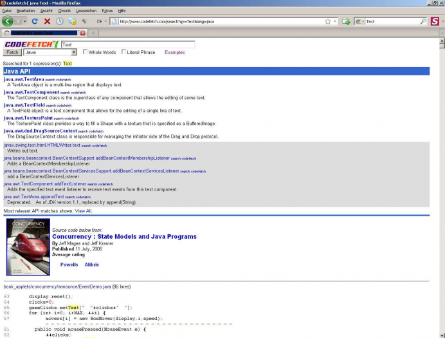Click the highlighted Text in setText code line

click(73, 308)
